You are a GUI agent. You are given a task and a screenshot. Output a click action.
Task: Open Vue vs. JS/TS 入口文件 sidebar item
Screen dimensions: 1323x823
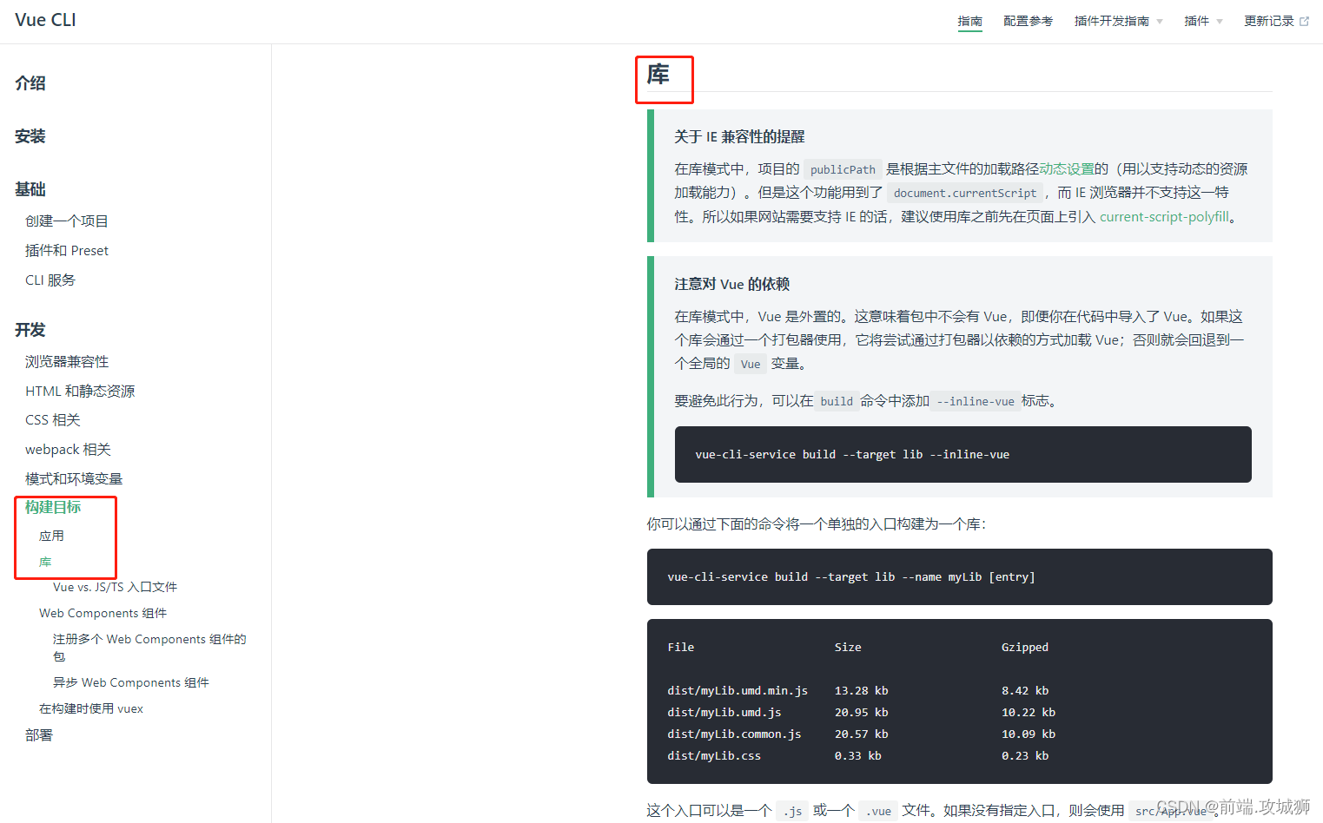click(115, 588)
